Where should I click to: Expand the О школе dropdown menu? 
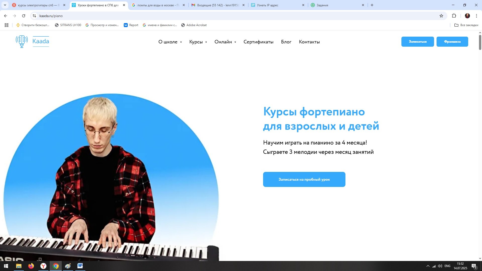point(170,42)
